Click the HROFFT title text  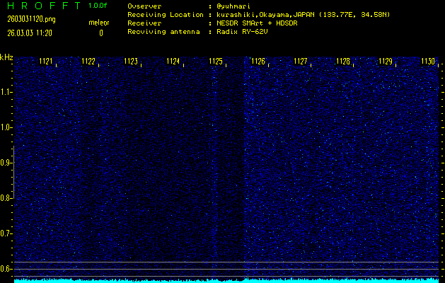(44, 6)
